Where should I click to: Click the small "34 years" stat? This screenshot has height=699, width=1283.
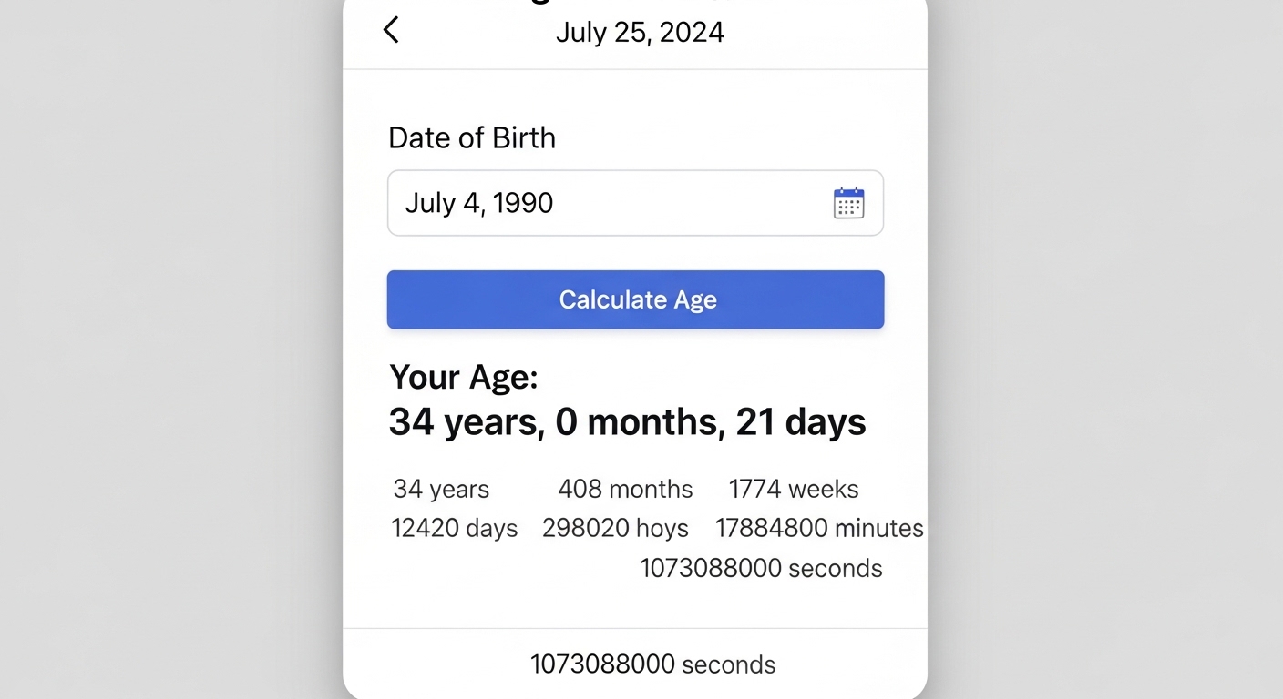[441, 490]
